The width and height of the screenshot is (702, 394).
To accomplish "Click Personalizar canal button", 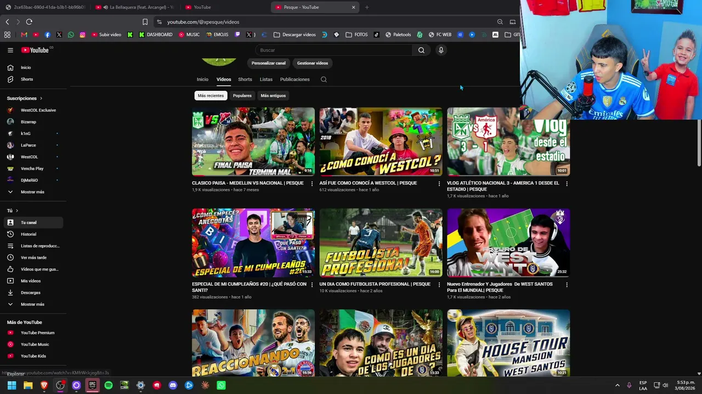I will click(x=269, y=63).
